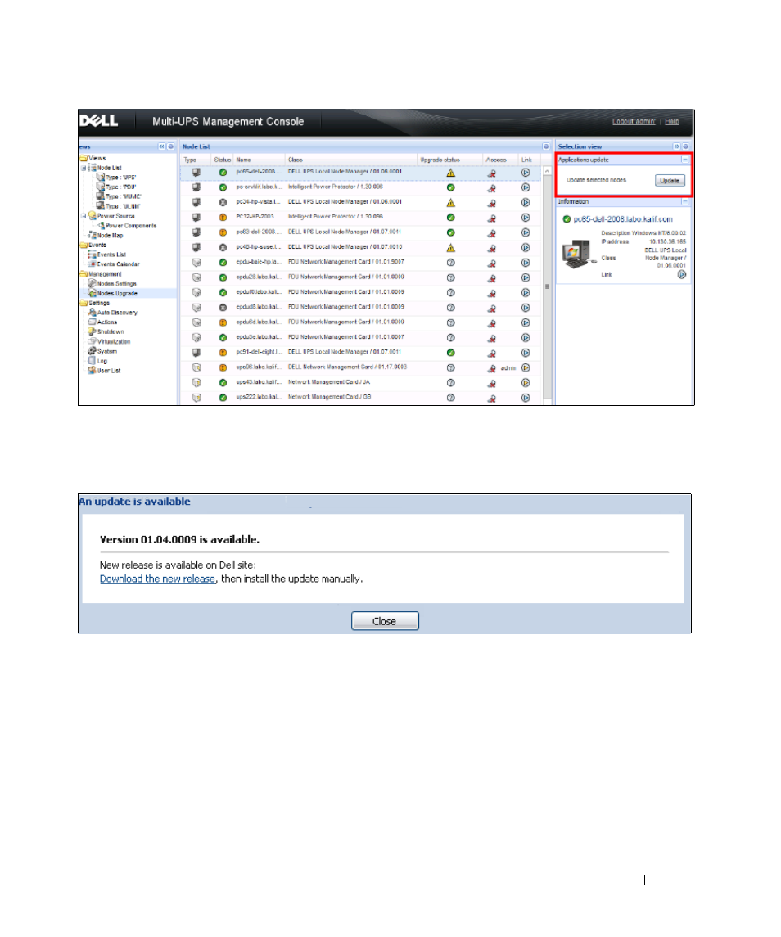Screen dimensions: 781x937
Task: Click orange status icon for PC32-HP-2003 row
Action: 223,218
